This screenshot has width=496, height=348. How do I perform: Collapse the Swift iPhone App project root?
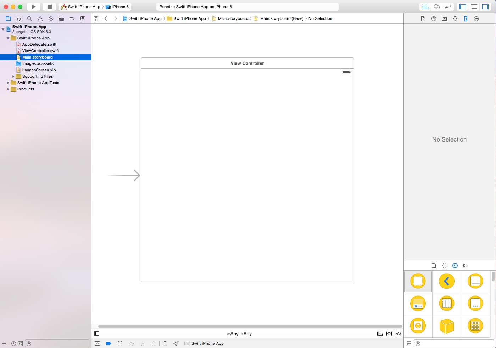(x=3, y=29)
